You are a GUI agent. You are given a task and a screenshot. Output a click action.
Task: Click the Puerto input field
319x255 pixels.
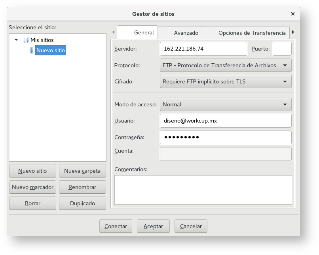pos(282,49)
